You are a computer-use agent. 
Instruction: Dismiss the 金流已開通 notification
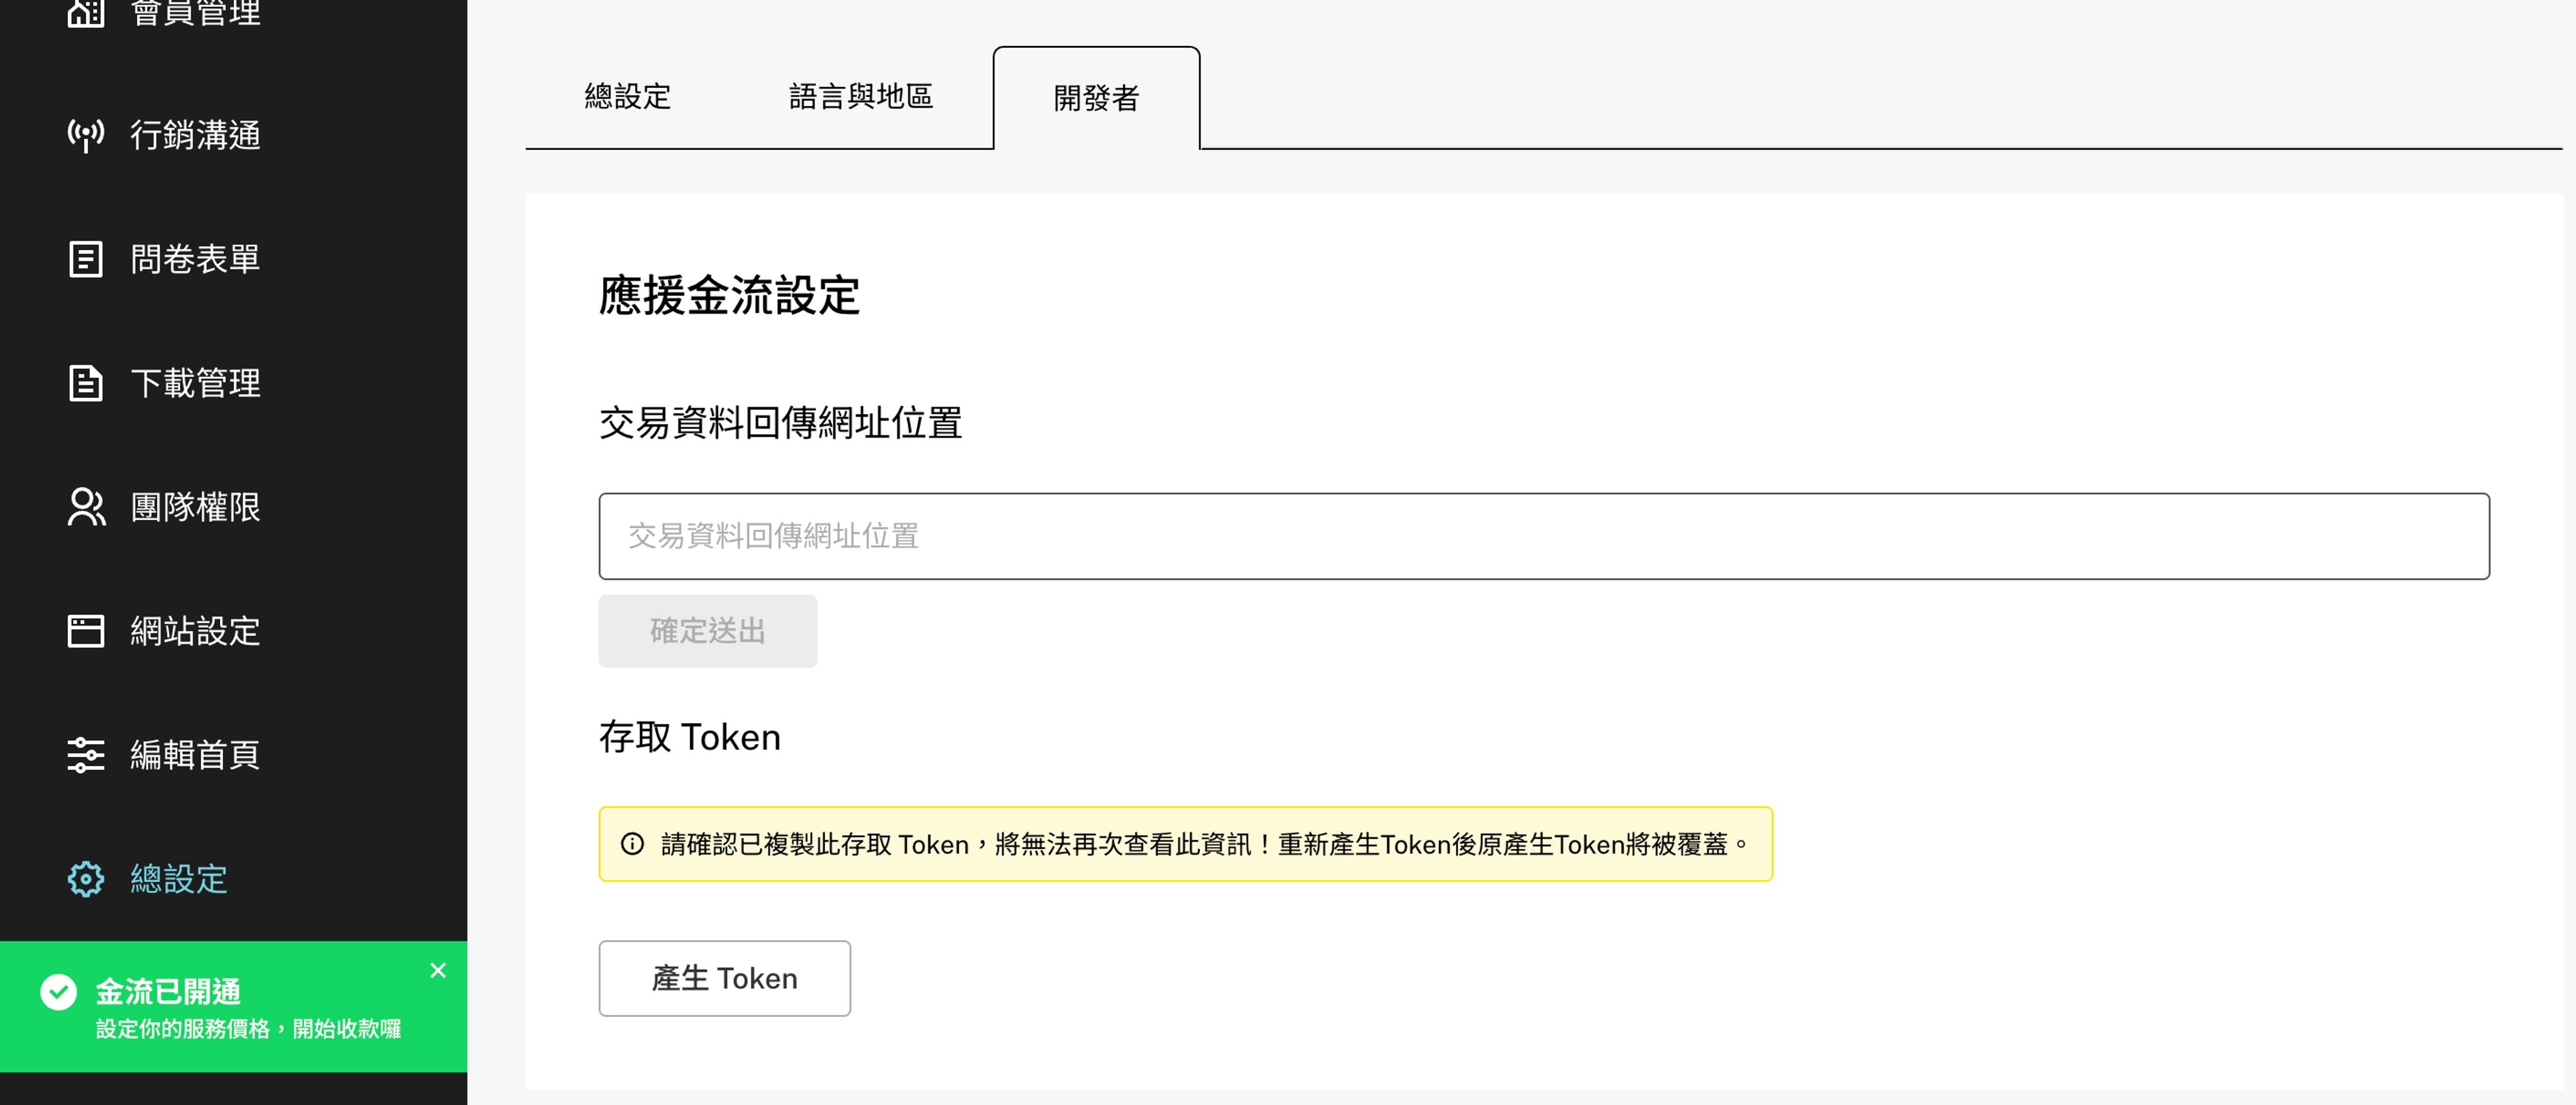[x=438, y=970]
